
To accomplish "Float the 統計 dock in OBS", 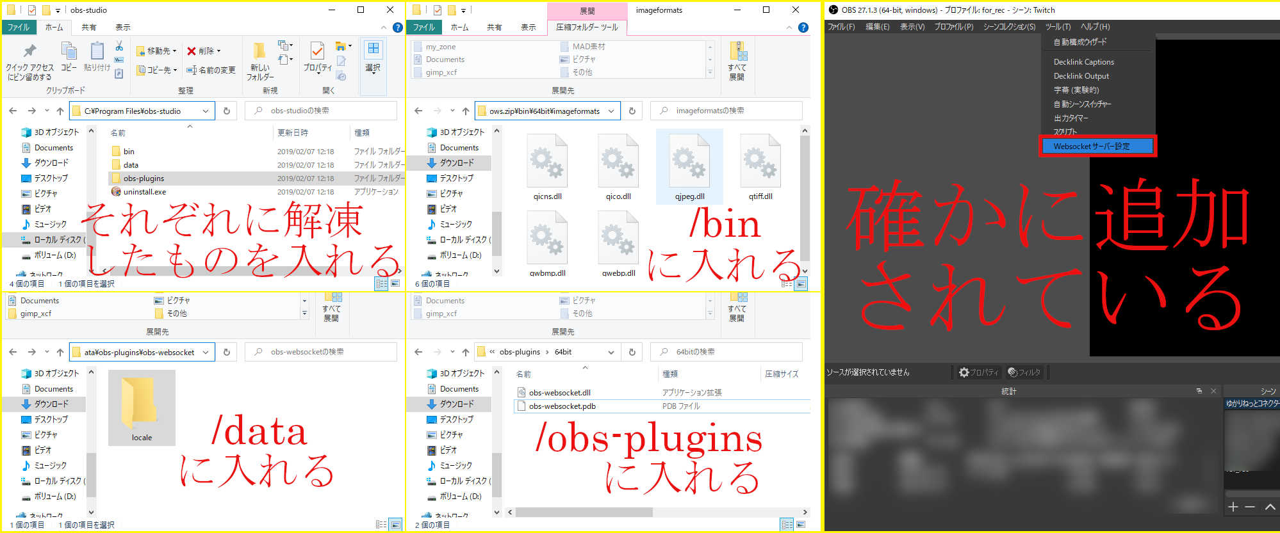I will [1199, 391].
